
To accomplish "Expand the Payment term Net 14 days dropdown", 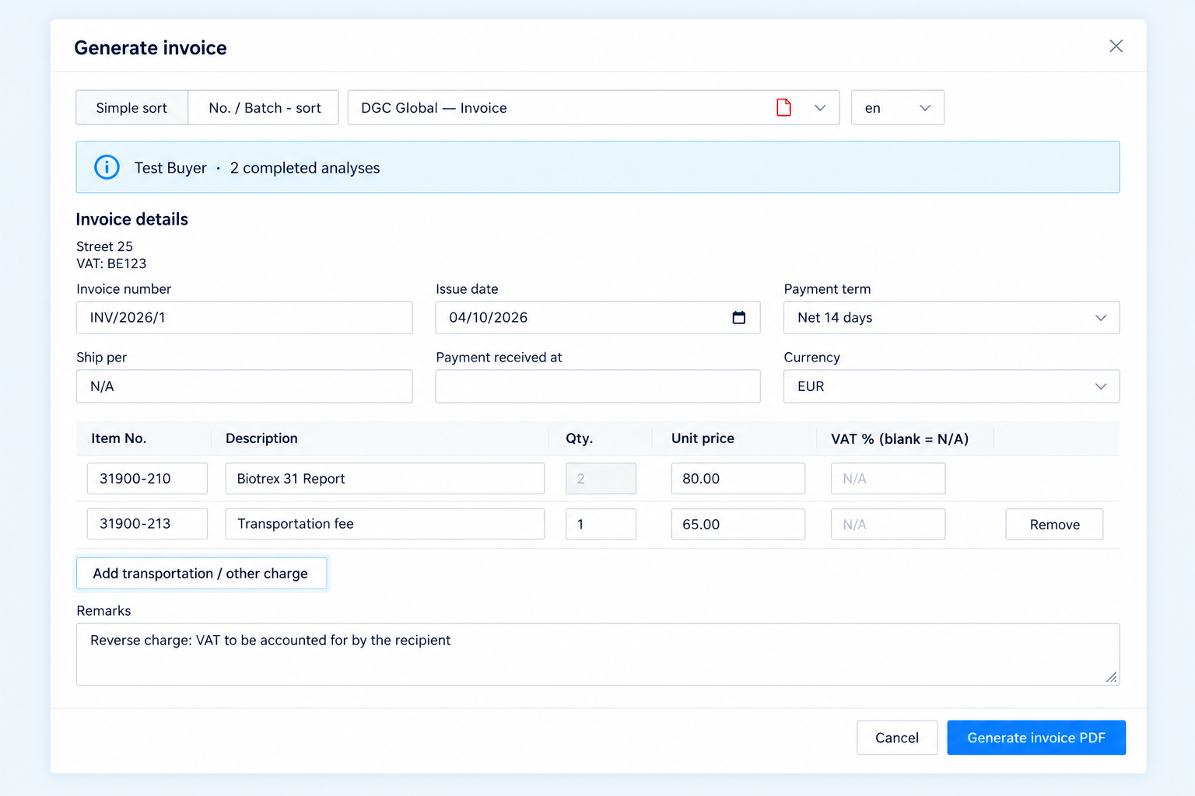I will [x=951, y=317].
